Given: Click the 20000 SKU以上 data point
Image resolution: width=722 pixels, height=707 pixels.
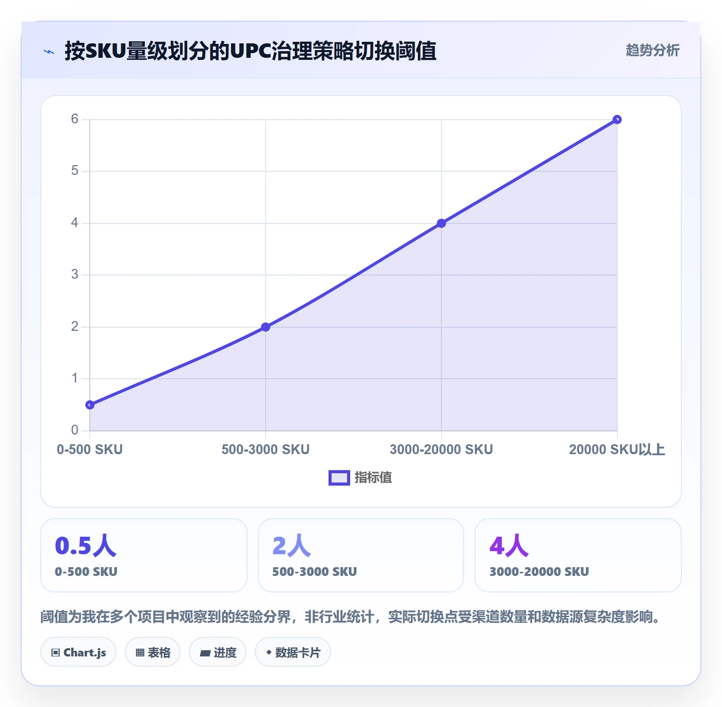Looking at the screenshot, I should pos(617,120).
